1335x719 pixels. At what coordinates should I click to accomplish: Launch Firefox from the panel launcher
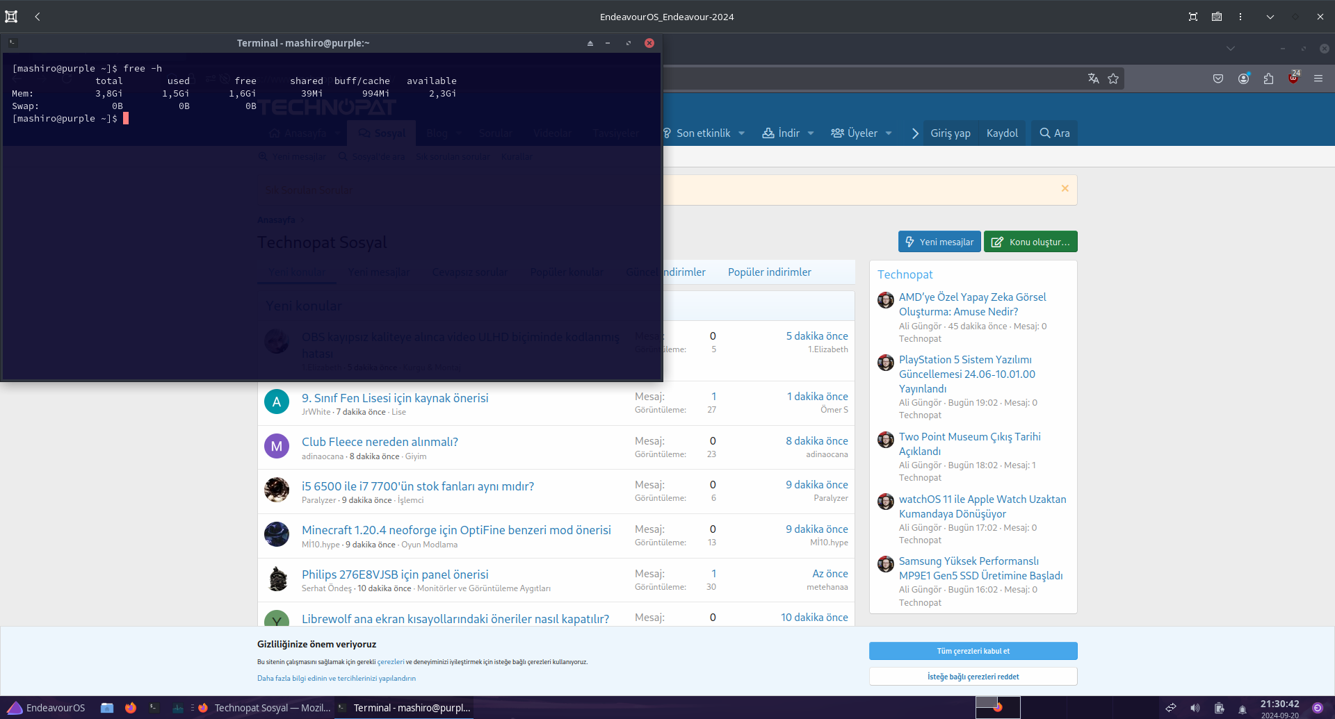point(131,708)
